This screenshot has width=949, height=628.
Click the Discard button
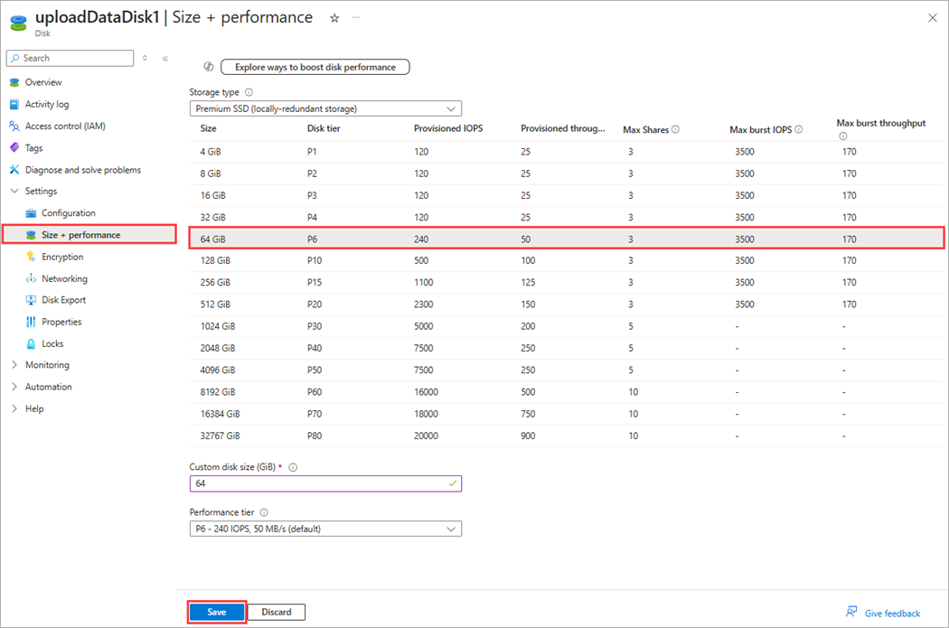click(276, 613)
